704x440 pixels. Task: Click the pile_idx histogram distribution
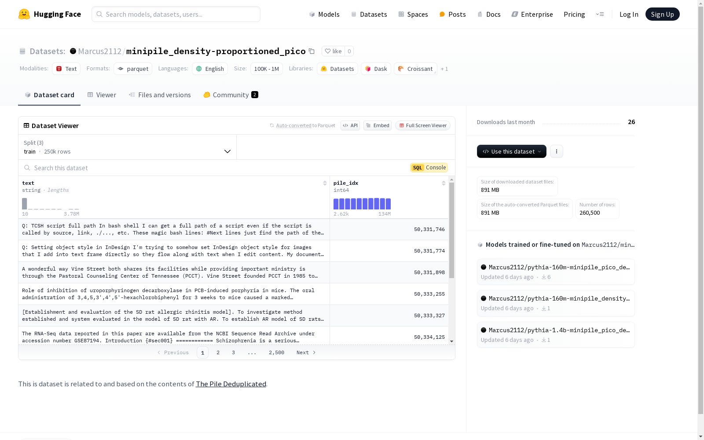362,204
